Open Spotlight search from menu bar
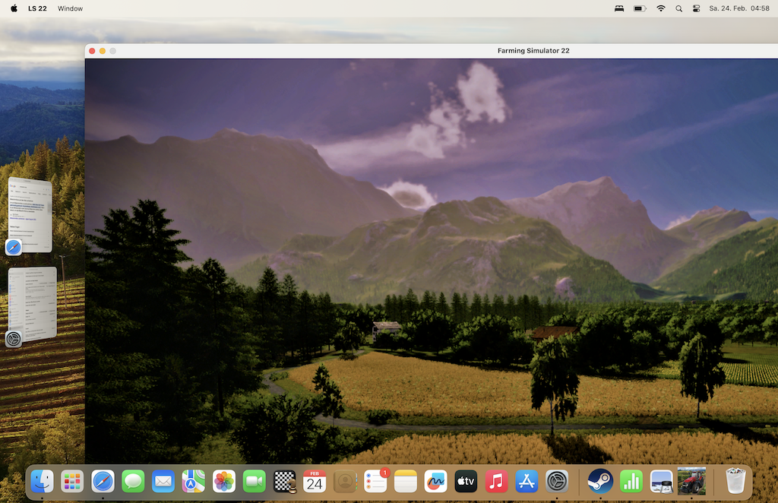The height and width of the screenshot is (503, 778). click(678, 8)
